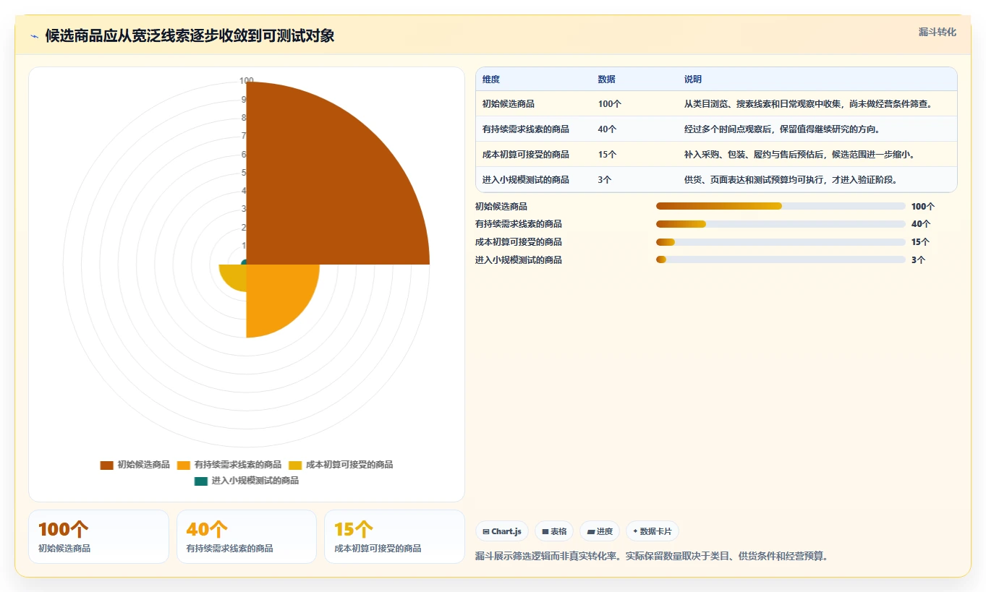
Task: Click the 表格 tag chip
Action: (554, 531)
